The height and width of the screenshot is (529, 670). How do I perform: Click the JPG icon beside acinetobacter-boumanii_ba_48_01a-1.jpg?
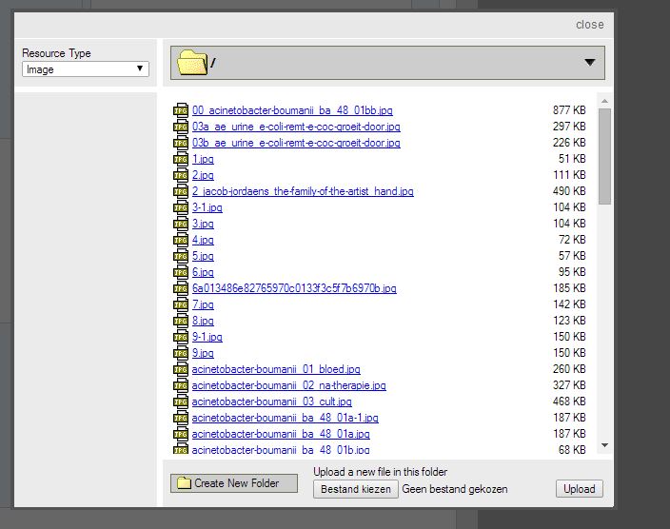(x=180, y=418)
